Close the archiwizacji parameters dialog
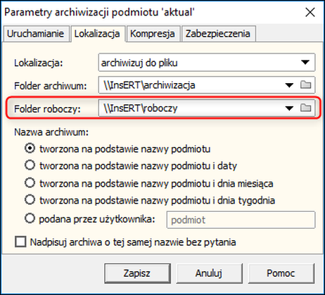The height and width of the screenshot is (295, 325). pyautogui.click(x=310, y=12)
